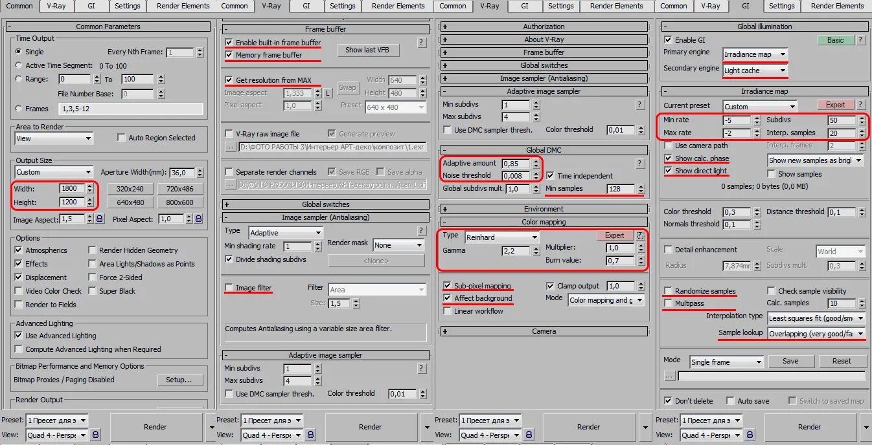Click the Noise threshold spinner arrows

tap(536, 175)
